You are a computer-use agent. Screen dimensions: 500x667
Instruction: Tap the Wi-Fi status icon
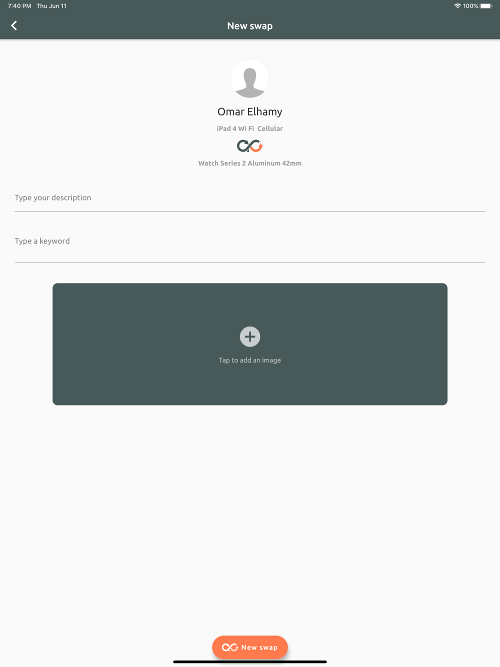click(457, 6)
